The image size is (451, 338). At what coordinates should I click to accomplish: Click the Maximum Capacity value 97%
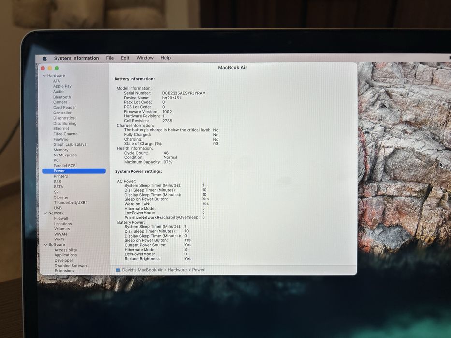point(168,162)
